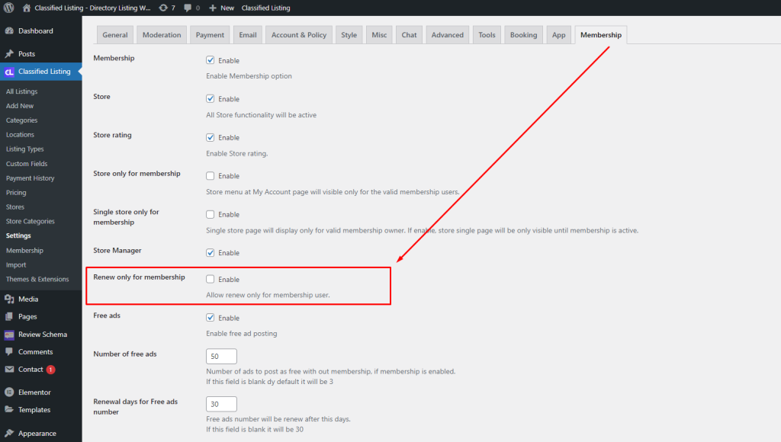Click the WordPress logo icon

[8, 8]
